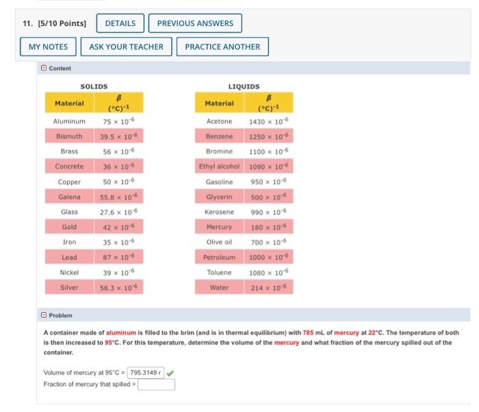Select the Aluminum row in Solids table
This screenshot has width=479, height=412.
(x=94, y=121)
